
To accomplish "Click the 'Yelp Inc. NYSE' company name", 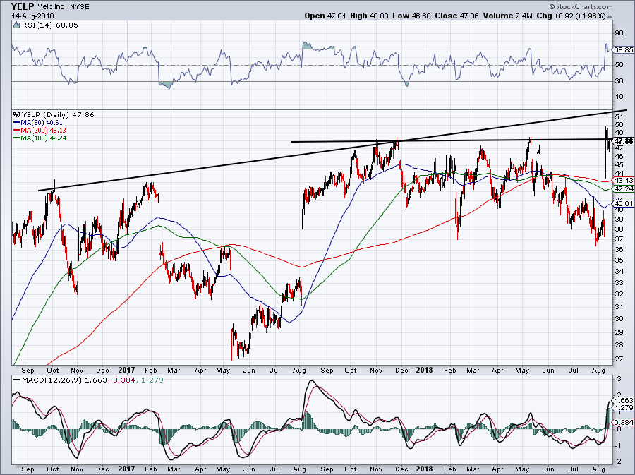I will click(64, 7).
